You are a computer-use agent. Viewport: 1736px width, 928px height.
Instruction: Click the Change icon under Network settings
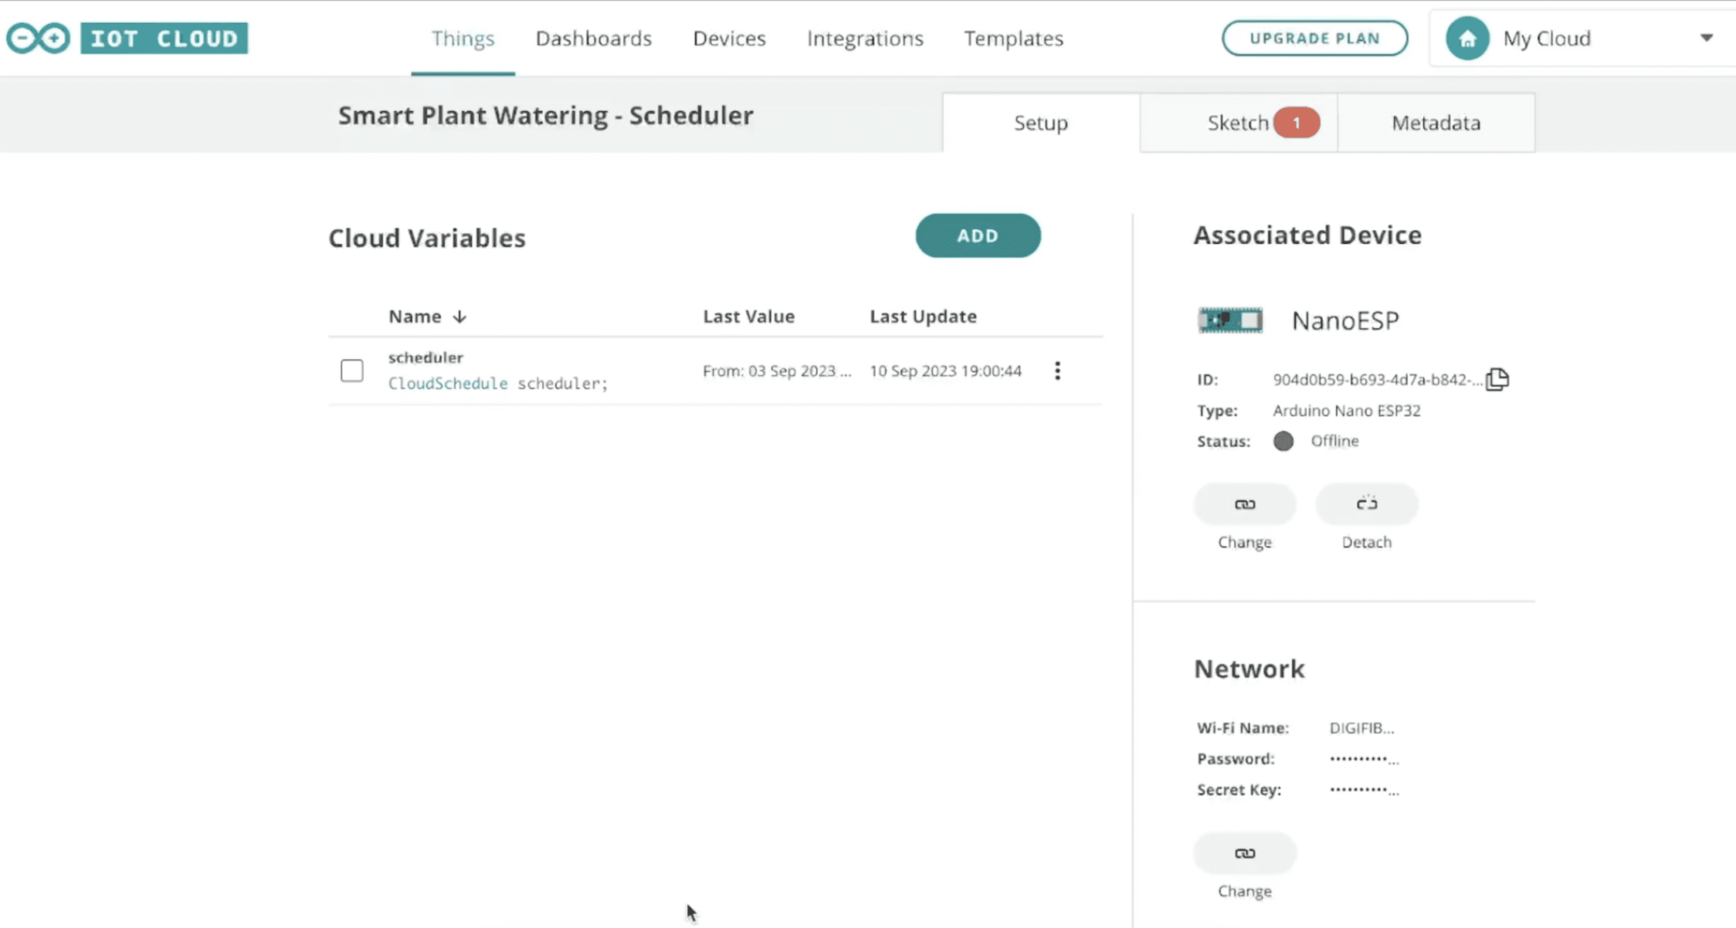1244,853
